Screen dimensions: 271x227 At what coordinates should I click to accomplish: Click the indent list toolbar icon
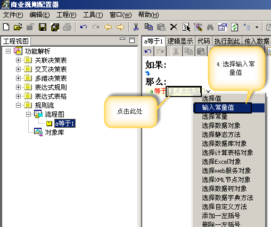coord(247,27)
